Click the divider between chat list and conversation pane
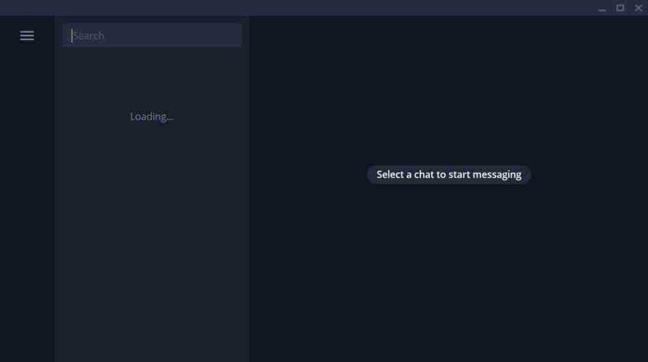648x362 pixels. click(249, 189)
